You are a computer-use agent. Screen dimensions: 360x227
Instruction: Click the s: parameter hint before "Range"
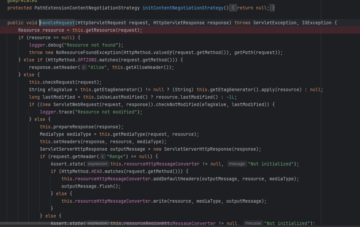103,156
